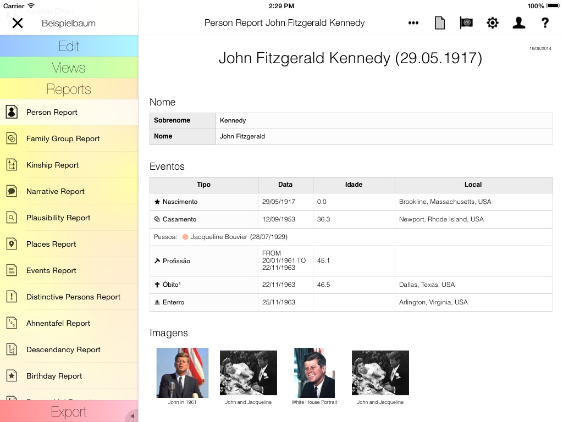Open Birthday Report

pos(69,376)
